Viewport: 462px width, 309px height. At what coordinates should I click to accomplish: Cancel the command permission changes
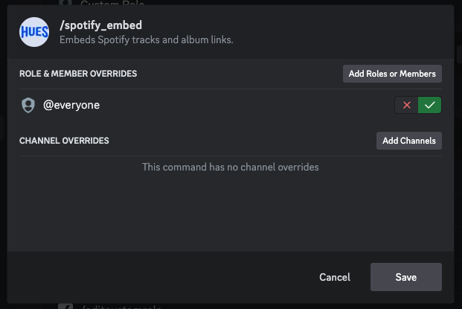click(x=334, y=277)
